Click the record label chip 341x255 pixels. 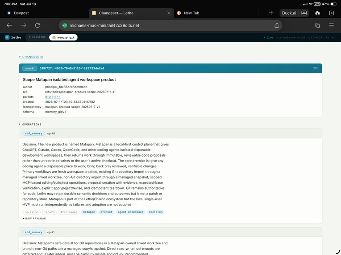click(50, 212)
